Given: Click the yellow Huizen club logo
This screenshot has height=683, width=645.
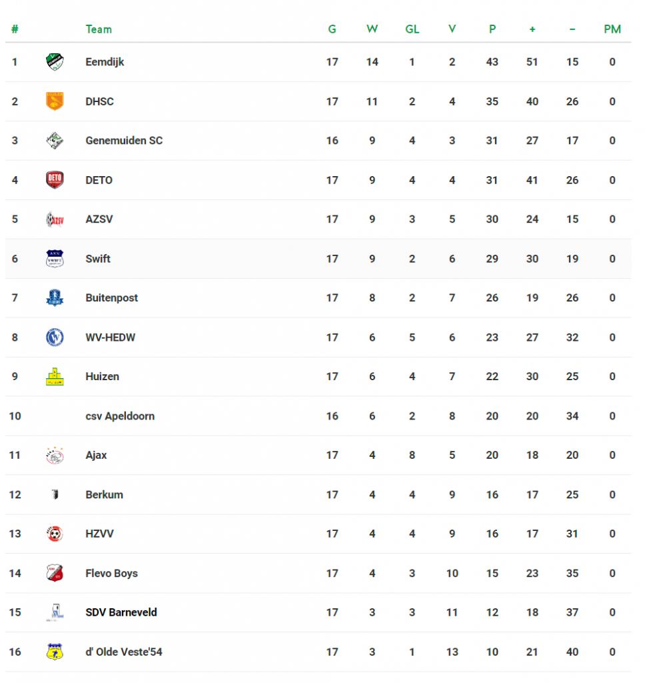Looking at the screenshot, I should click(x=55, y=377).
